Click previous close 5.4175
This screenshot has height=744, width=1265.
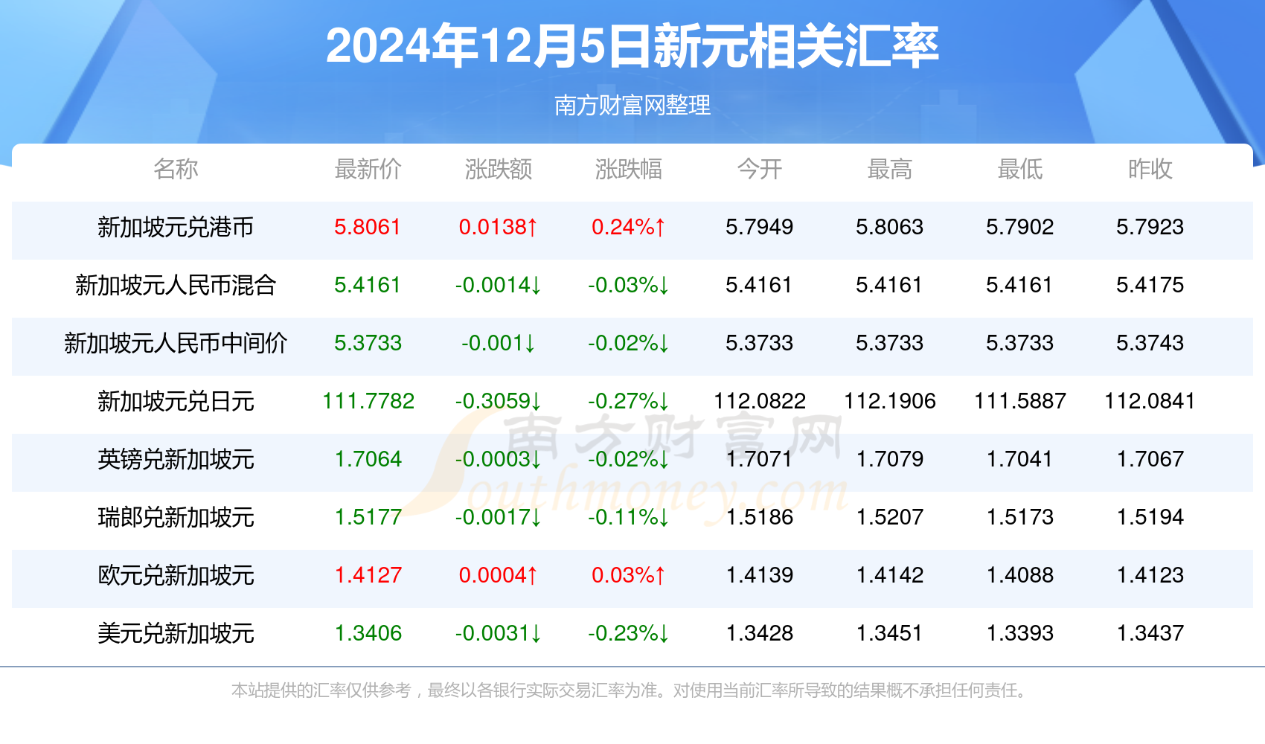pos(1150,285)
